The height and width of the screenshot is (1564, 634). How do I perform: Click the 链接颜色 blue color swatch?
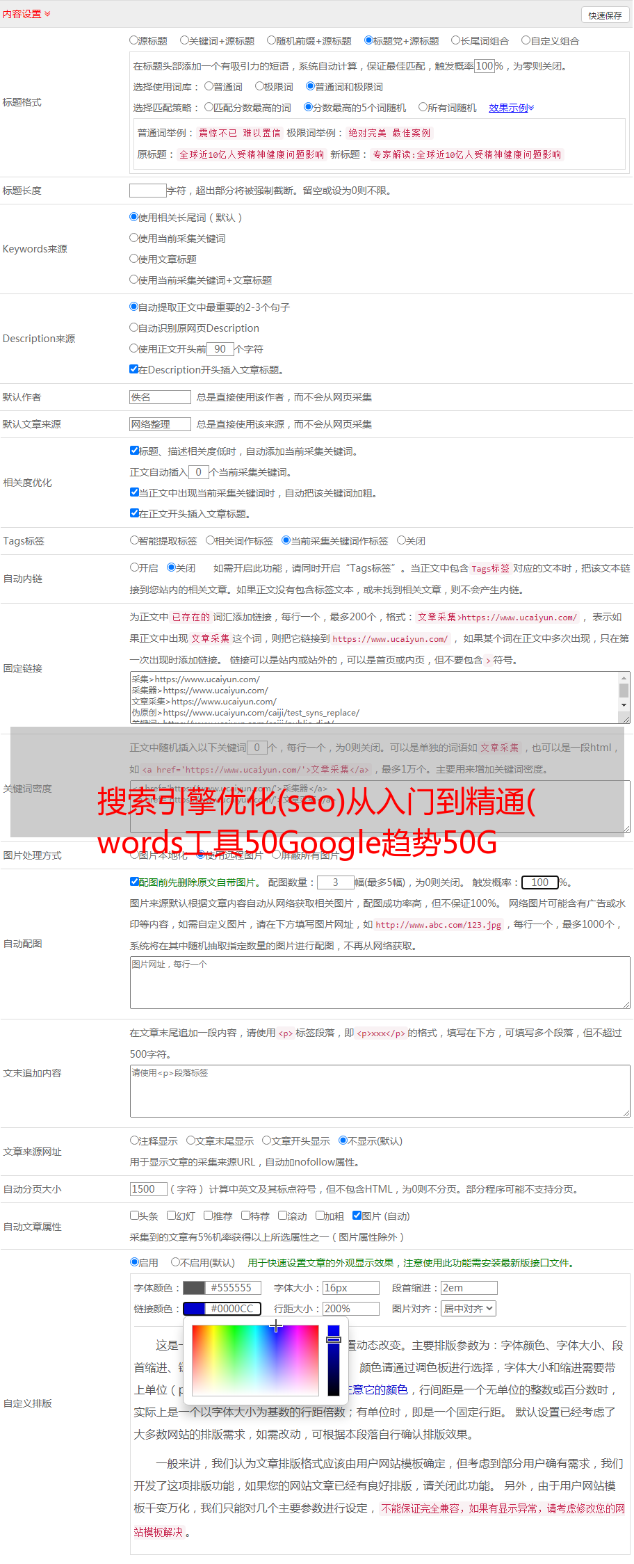coord(194,1309)
